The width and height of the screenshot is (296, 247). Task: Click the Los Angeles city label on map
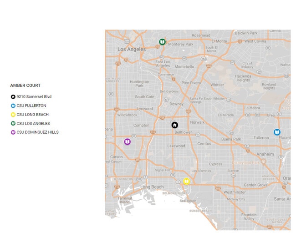(132, 49)
